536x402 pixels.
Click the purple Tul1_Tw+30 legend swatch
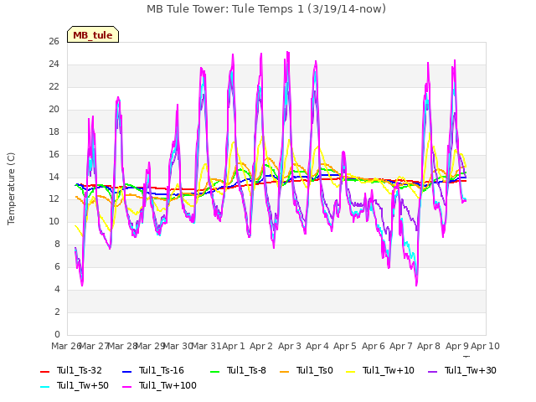coord(433,371)
